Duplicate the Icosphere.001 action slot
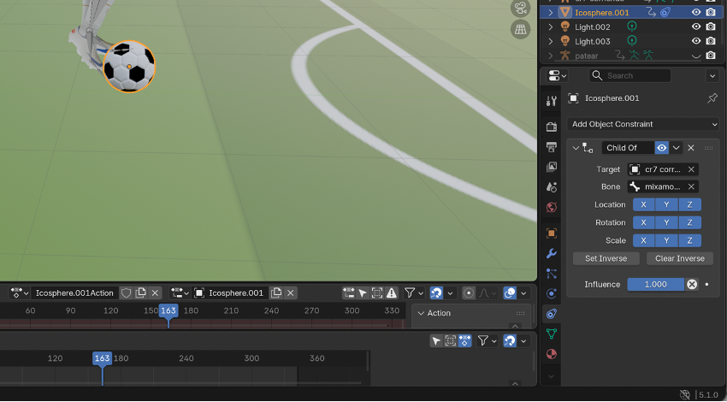The width and height of the screenshot is (727, 402). click(276, 293)
